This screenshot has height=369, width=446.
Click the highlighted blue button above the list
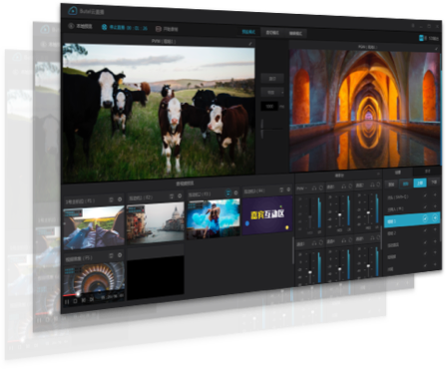420,183
